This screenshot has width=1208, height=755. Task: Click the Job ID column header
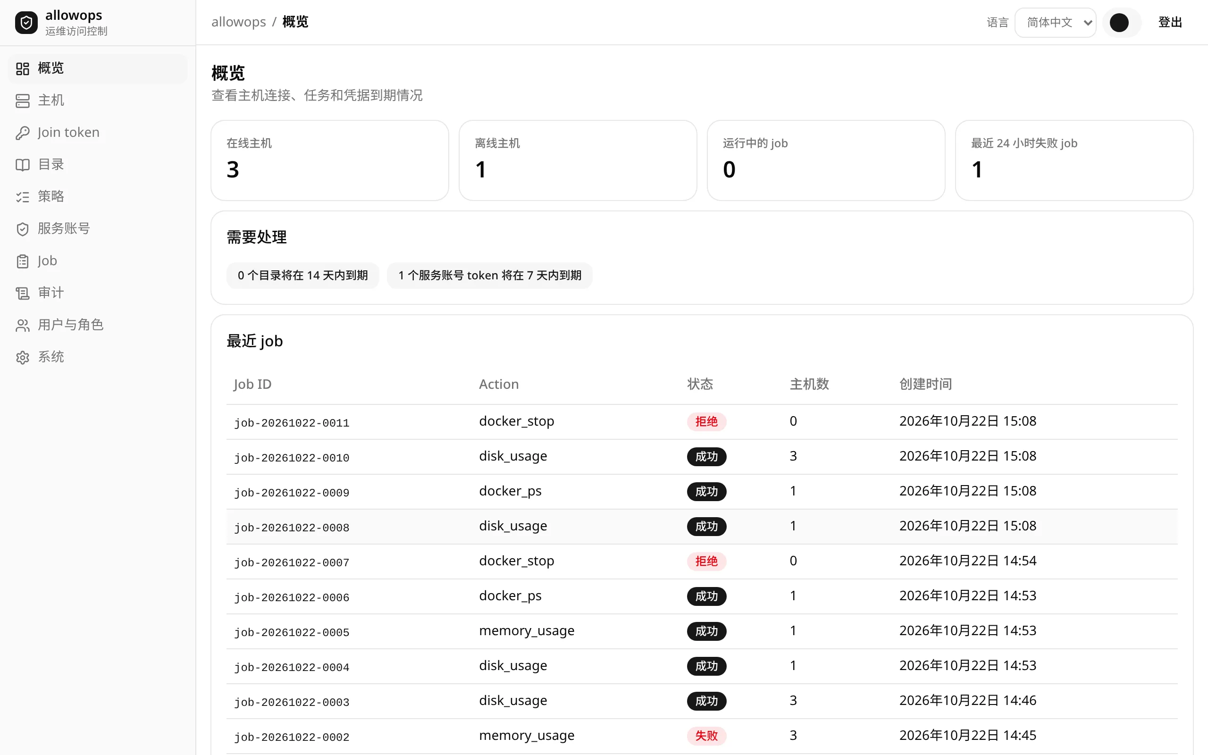(252, 384)
